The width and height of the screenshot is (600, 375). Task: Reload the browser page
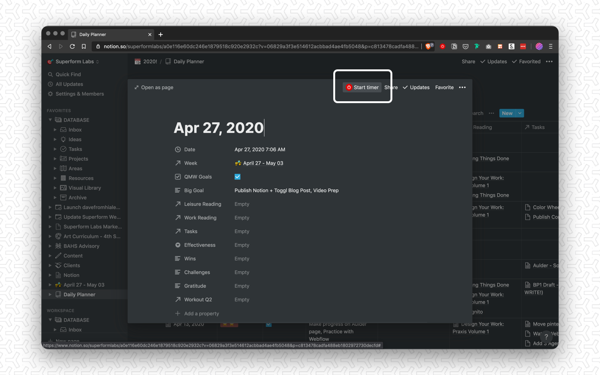point(72,46)
